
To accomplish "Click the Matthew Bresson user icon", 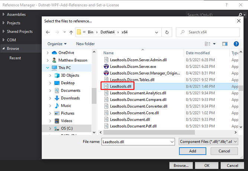I will pos(54,60).
